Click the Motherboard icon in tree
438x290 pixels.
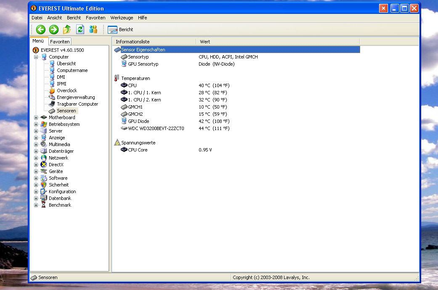click(44, 117)
